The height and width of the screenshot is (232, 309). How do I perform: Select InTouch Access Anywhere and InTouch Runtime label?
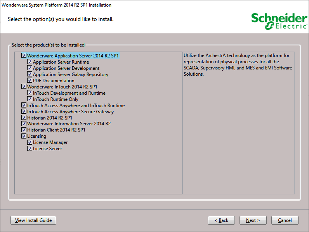76,106
